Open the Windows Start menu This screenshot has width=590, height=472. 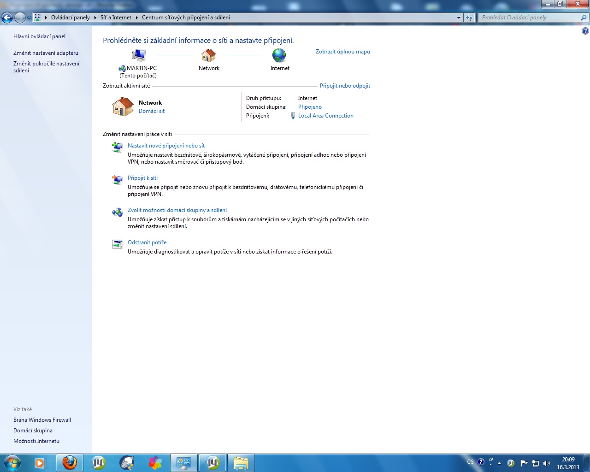click(12, 463)
